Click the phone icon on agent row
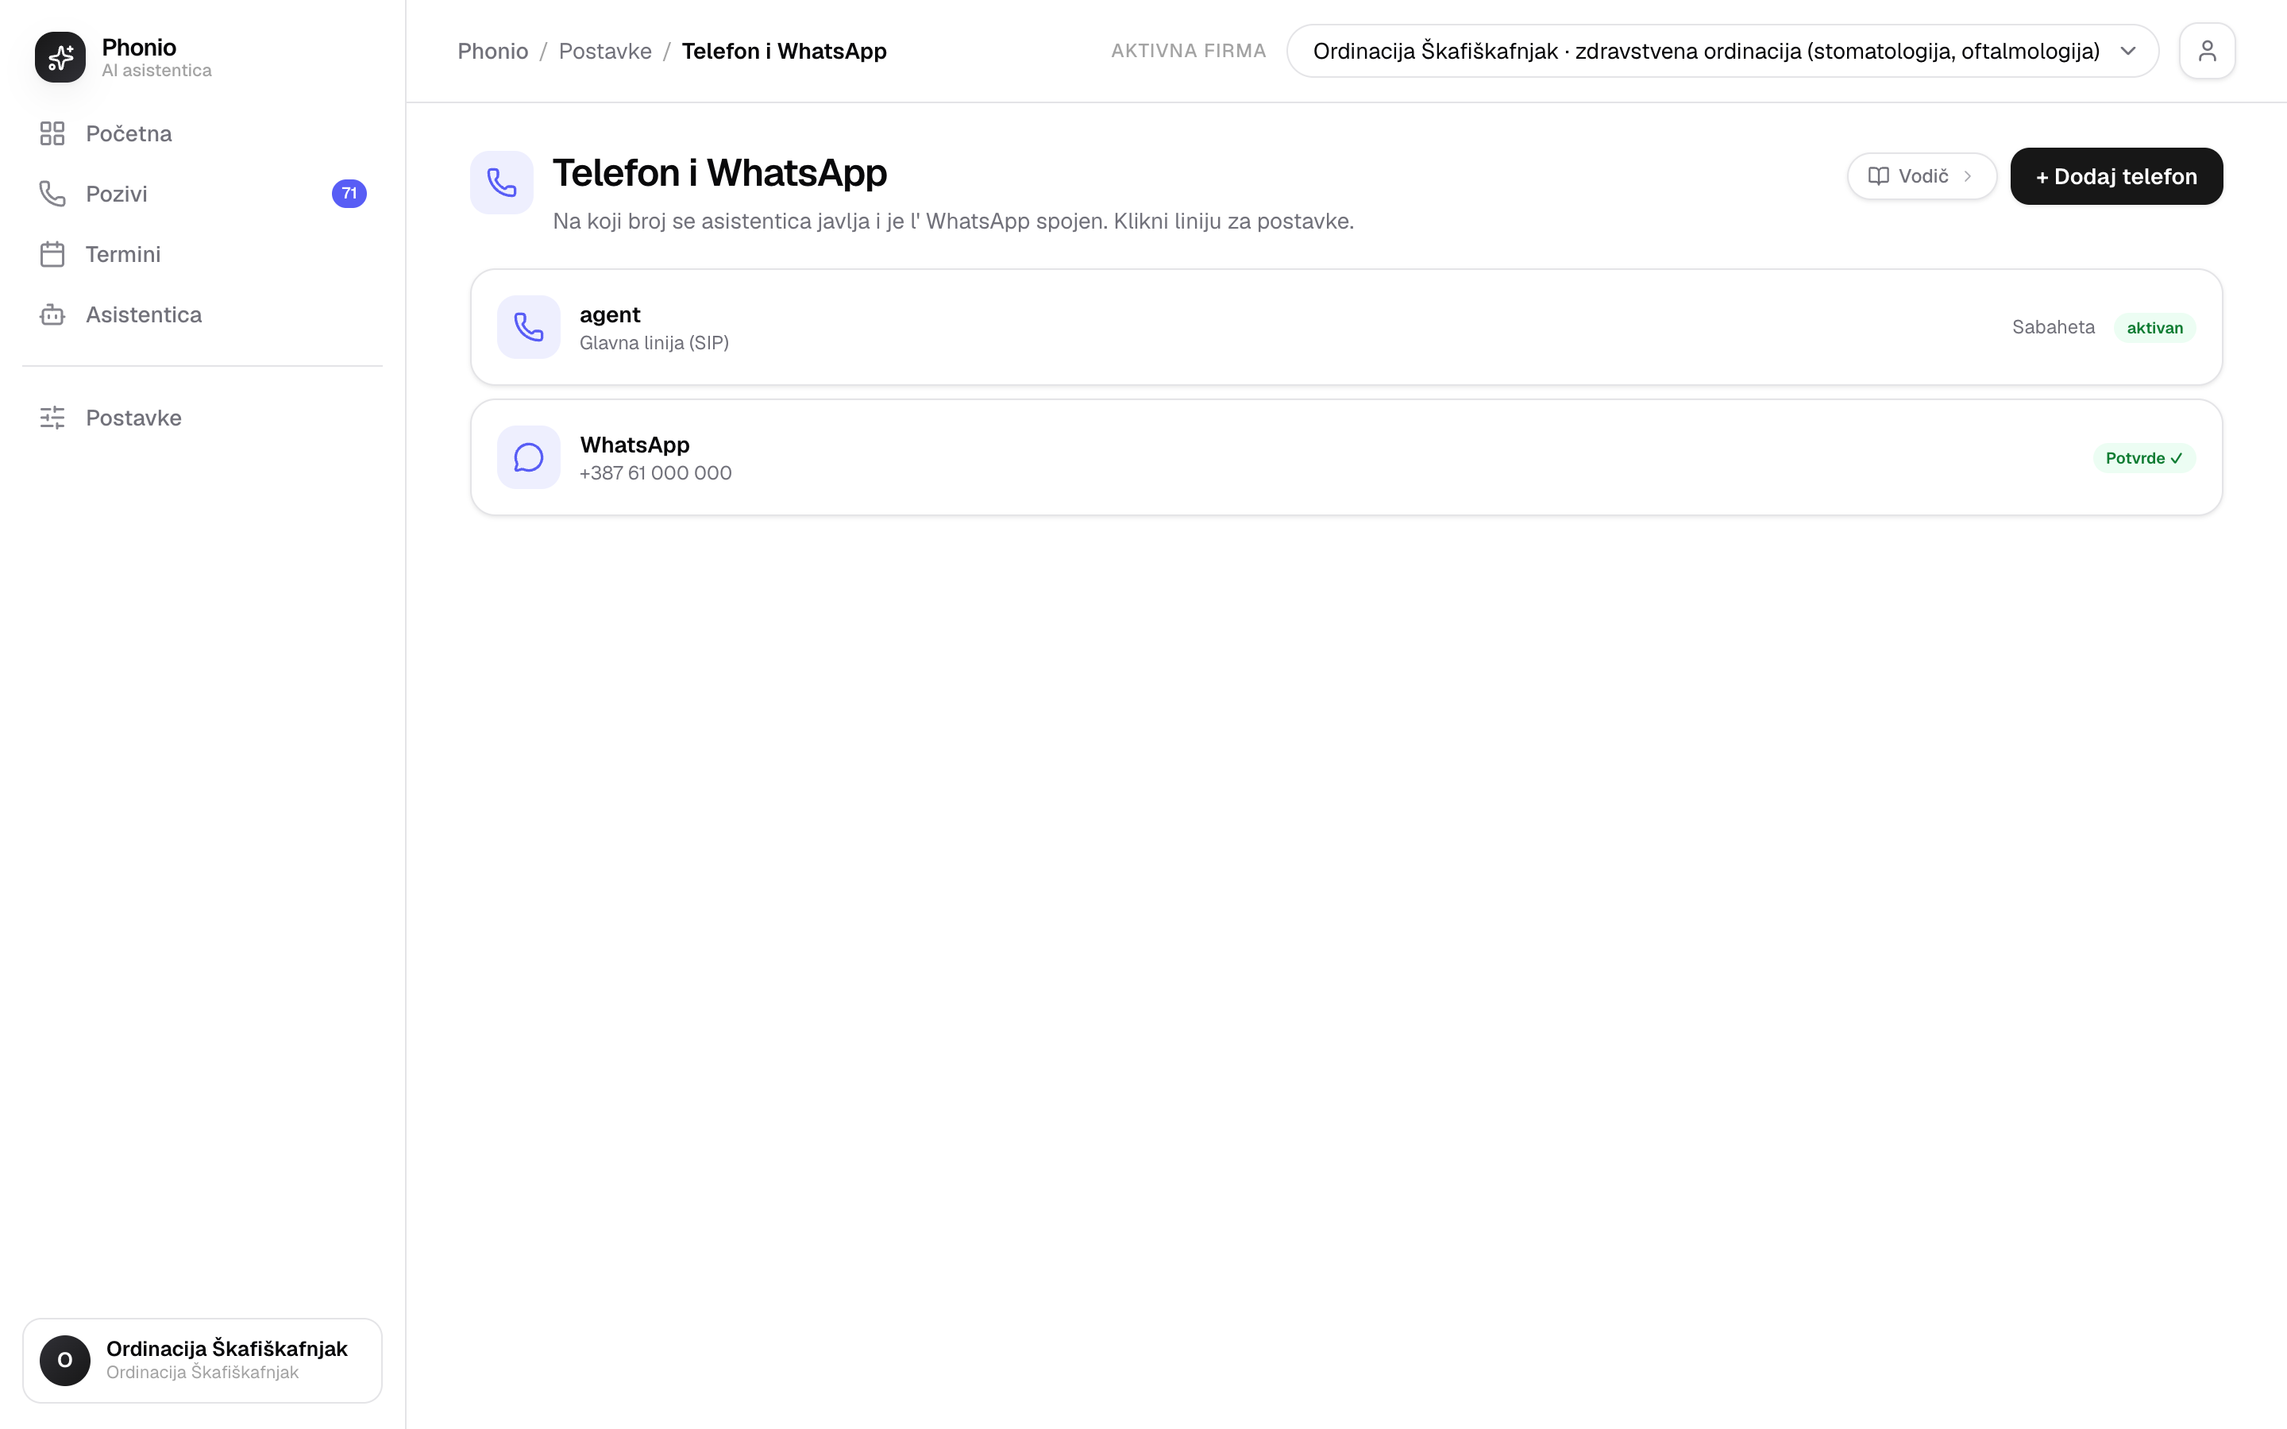Screen dimensions: 2287x1429 (528, 327)
